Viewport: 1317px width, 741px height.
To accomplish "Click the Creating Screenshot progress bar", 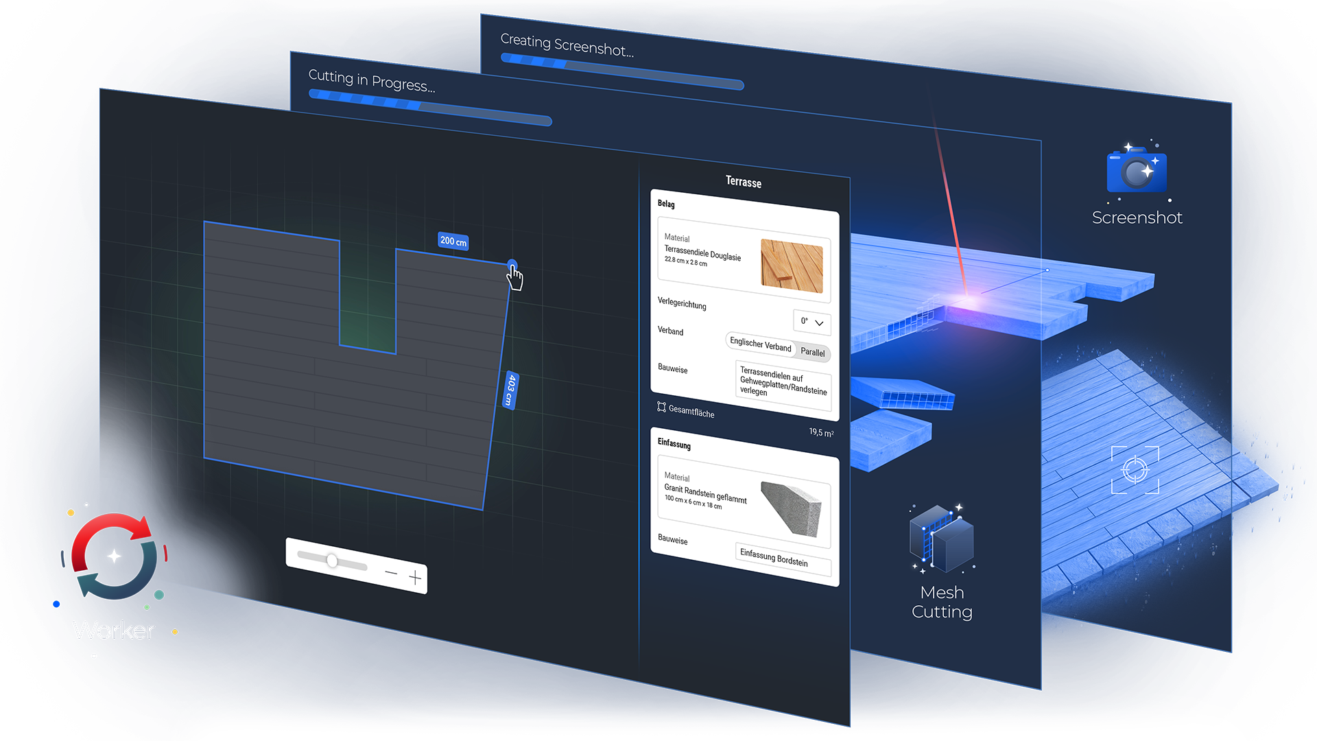I will (622, 71).
